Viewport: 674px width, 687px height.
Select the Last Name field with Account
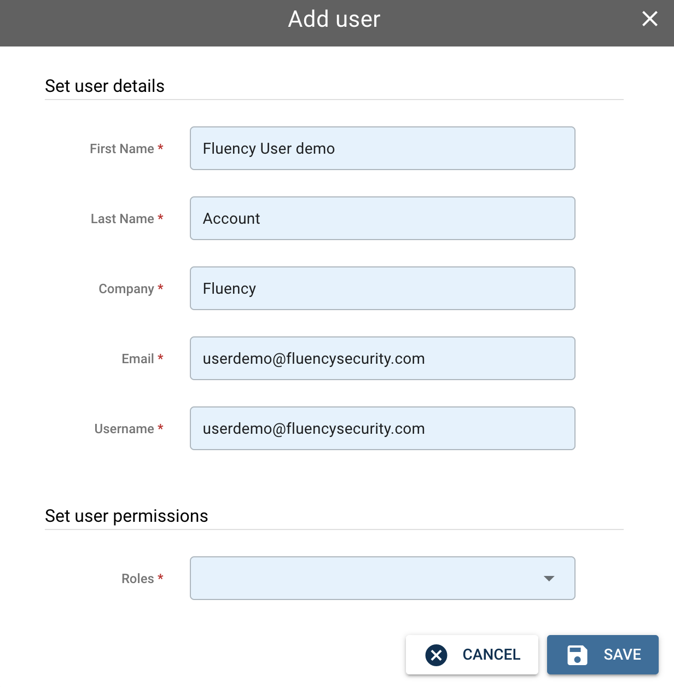click(x=382, y=218)
